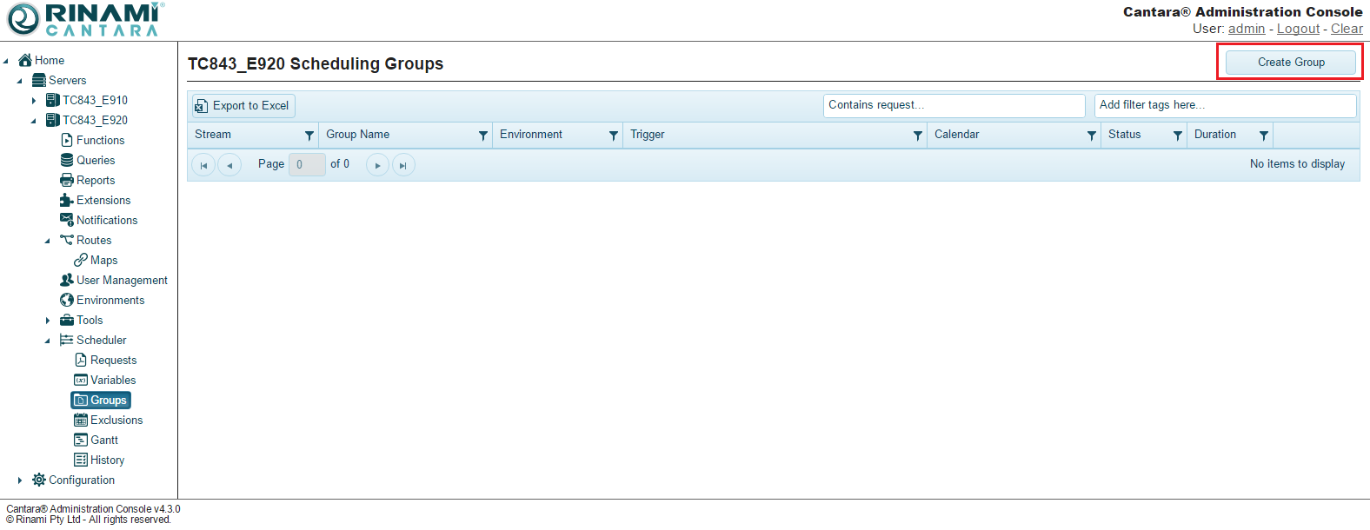
Task: Collapse the TC843_E920 server node
Action: click(34, 121)
